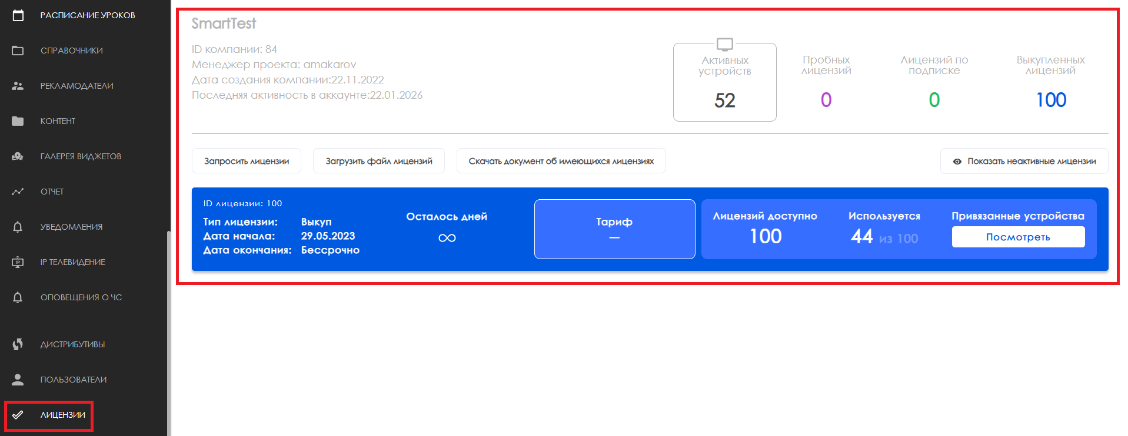Click start date 29.05.2023

pyautogui.click(x=328, y=236)
